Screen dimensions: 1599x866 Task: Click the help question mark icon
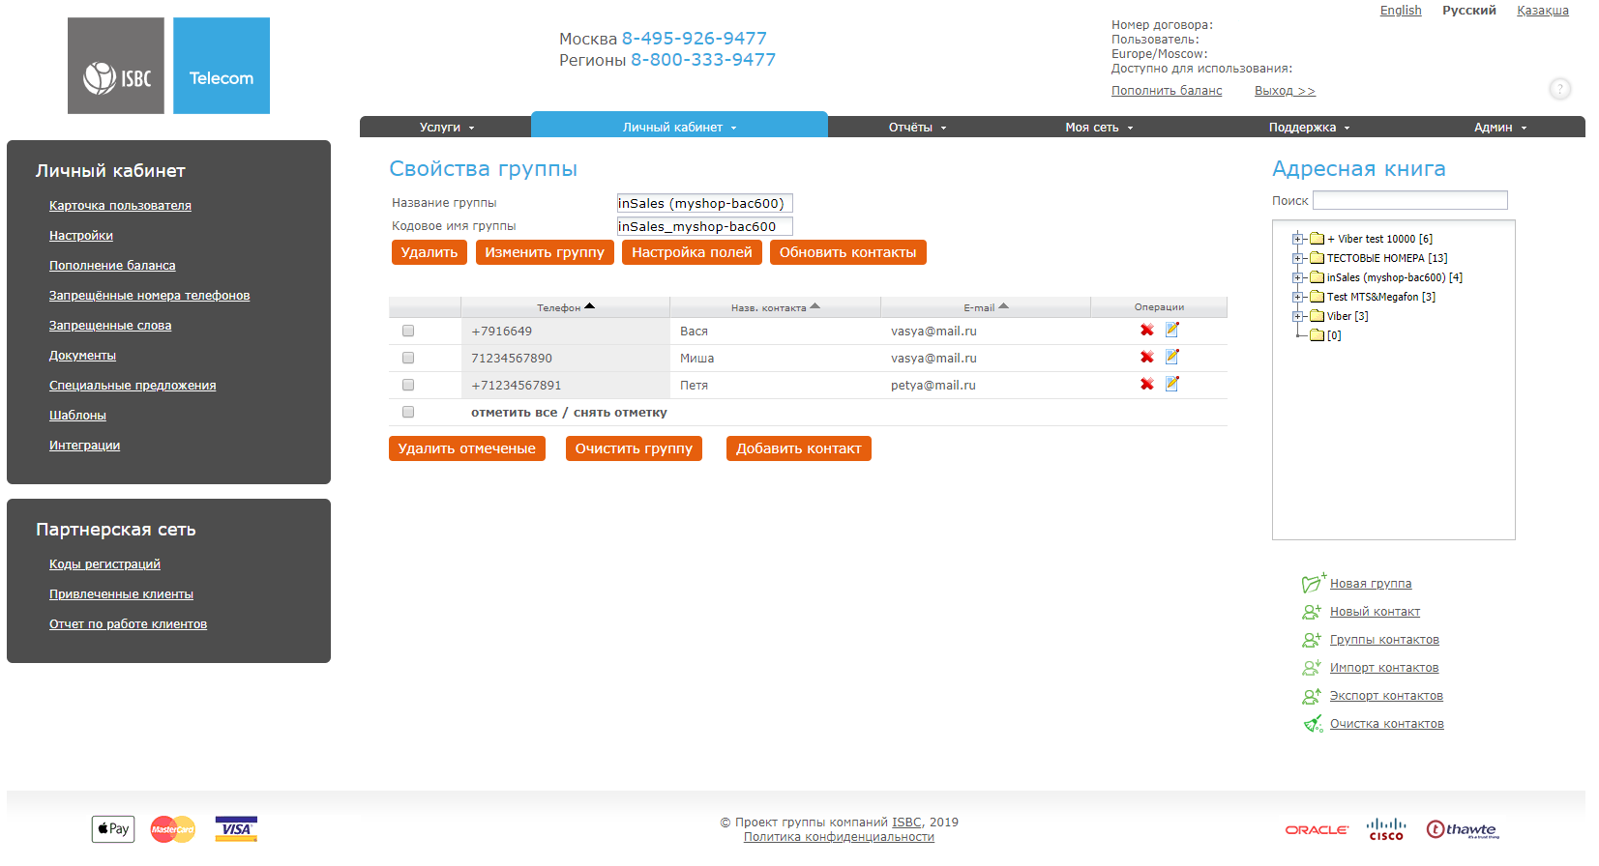pyautogui.click(x=1559, y=89)
